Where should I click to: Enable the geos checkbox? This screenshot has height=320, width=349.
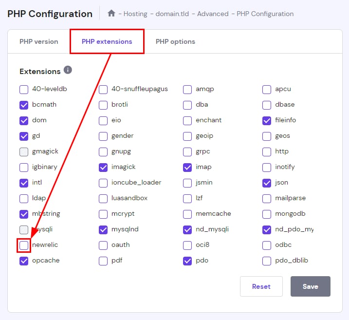click(x=267, y=136)
